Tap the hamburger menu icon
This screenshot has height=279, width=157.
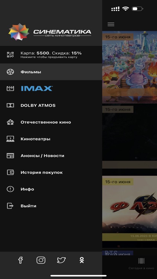coord(111,25)
